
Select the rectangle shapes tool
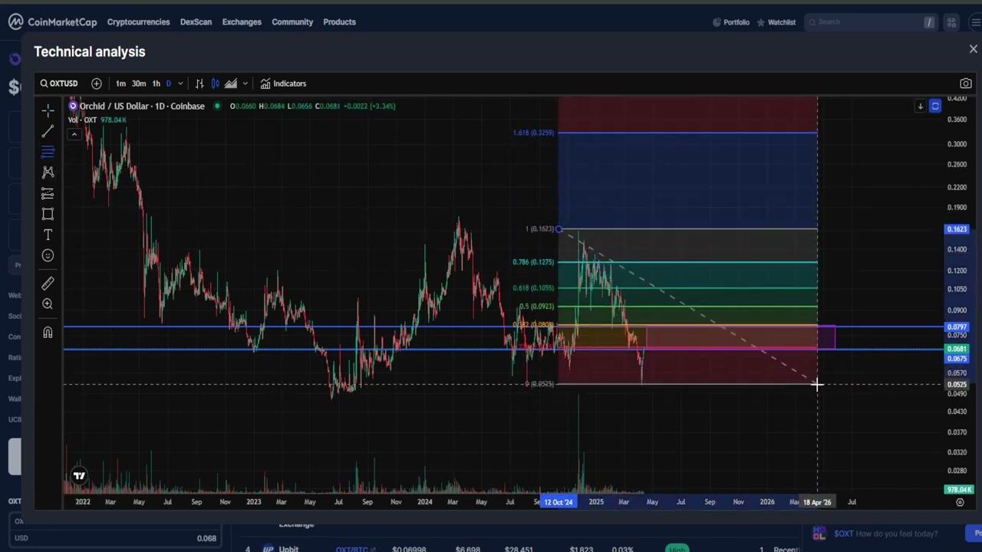[x=48, y=214]
